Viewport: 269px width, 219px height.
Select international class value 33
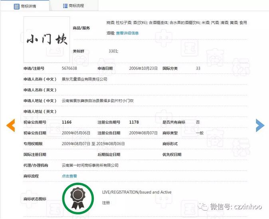[198, 68]
